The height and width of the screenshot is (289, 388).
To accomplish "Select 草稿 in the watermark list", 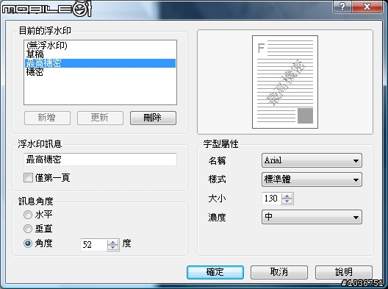I will pos(100,54).
